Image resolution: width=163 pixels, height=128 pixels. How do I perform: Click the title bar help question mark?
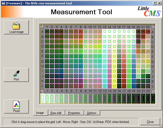pyautogui.click(x=155, y=3)
